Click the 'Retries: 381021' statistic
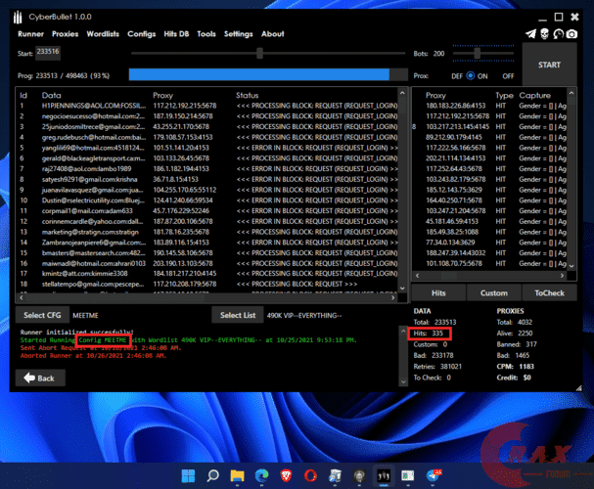This screenshot has height=489, width=594. pos(437,366)
